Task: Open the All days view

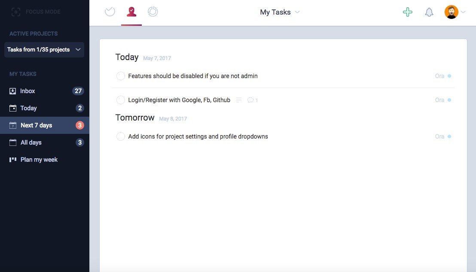Action: pyautogui.click(x=31, y=142)
